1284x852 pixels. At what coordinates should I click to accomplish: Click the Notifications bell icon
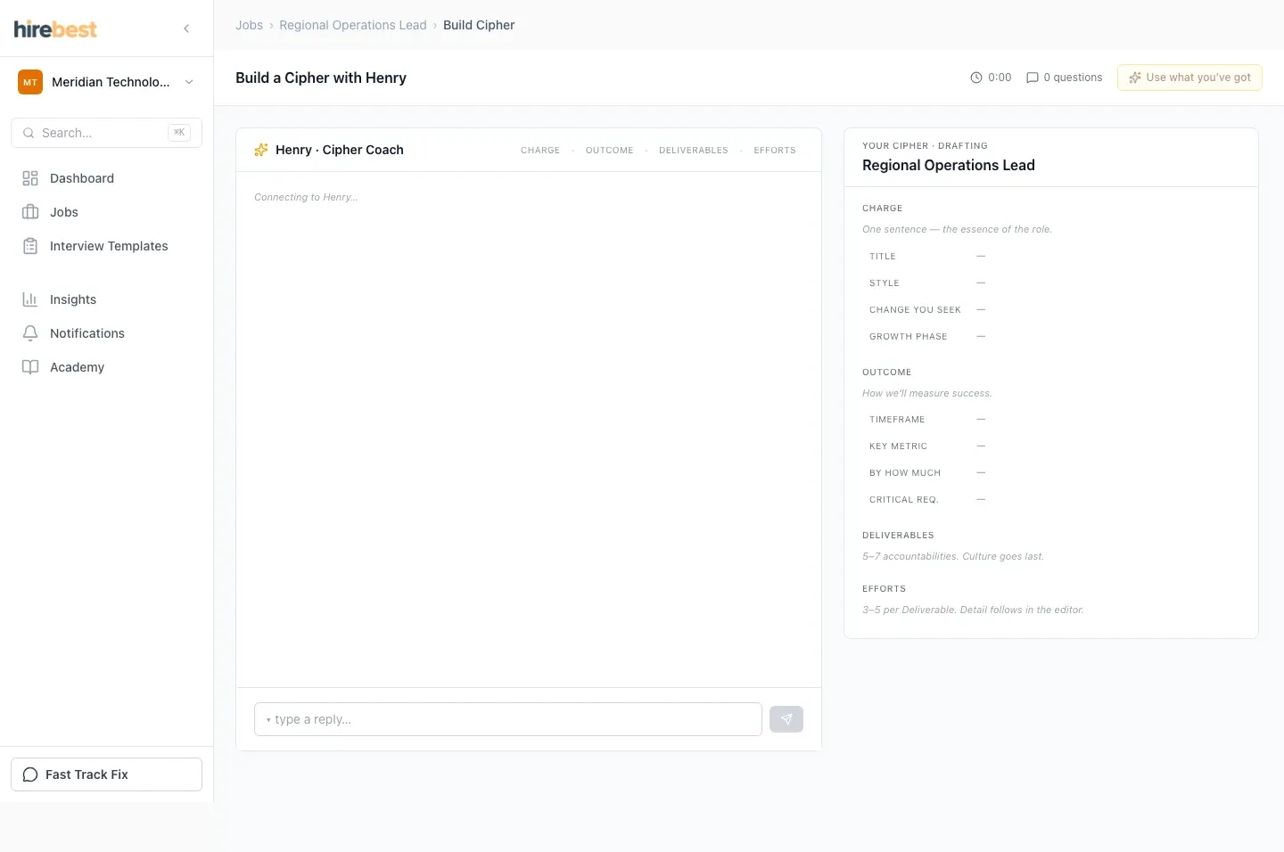click(30, 333)
